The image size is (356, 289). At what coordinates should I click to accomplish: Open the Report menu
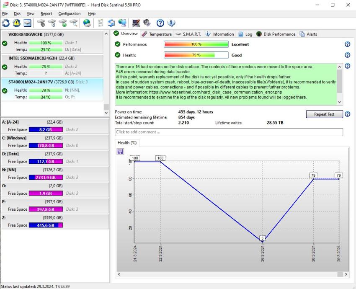(x=46, y=13)
